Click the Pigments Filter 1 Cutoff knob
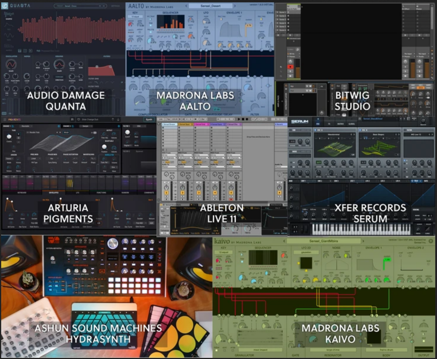437x359 pixels. tap(127, 133)
